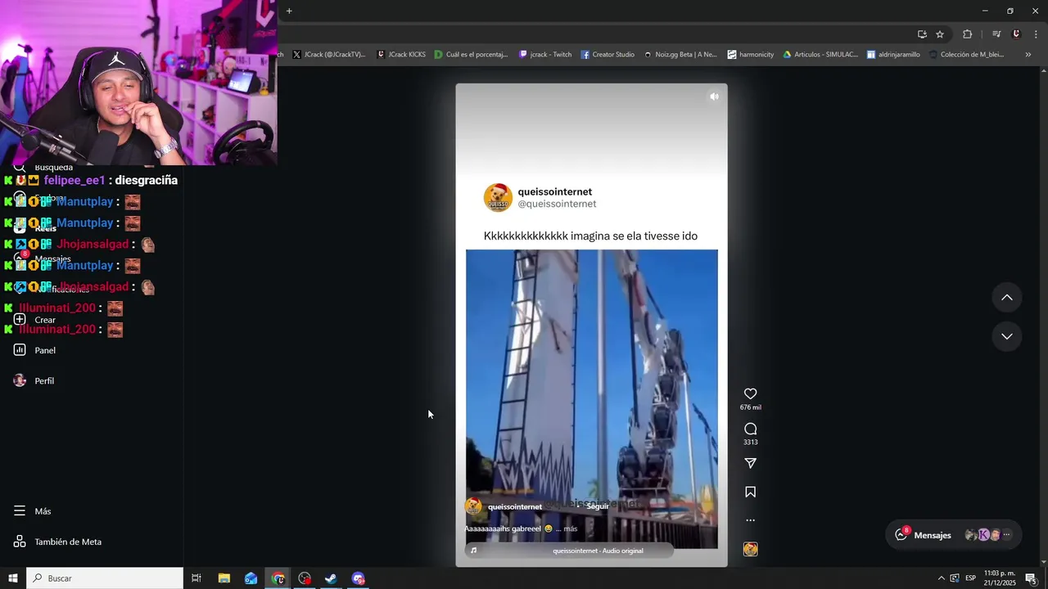Viewport: 1048px width, 589px height.
Task: Go to the previous reel arrow
Action: pos(1007,298)
